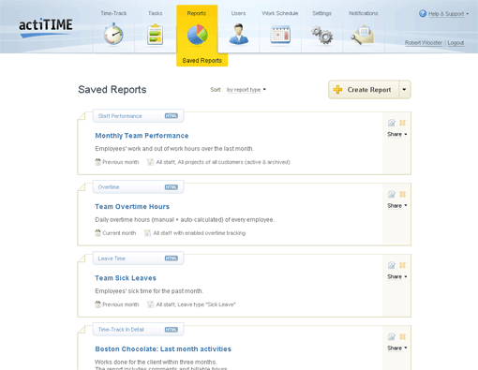The height and width of the screenshot is (370, 478).
Task: Open Share dropdown for Boston Chocolate report
Action: coord(397,348)
